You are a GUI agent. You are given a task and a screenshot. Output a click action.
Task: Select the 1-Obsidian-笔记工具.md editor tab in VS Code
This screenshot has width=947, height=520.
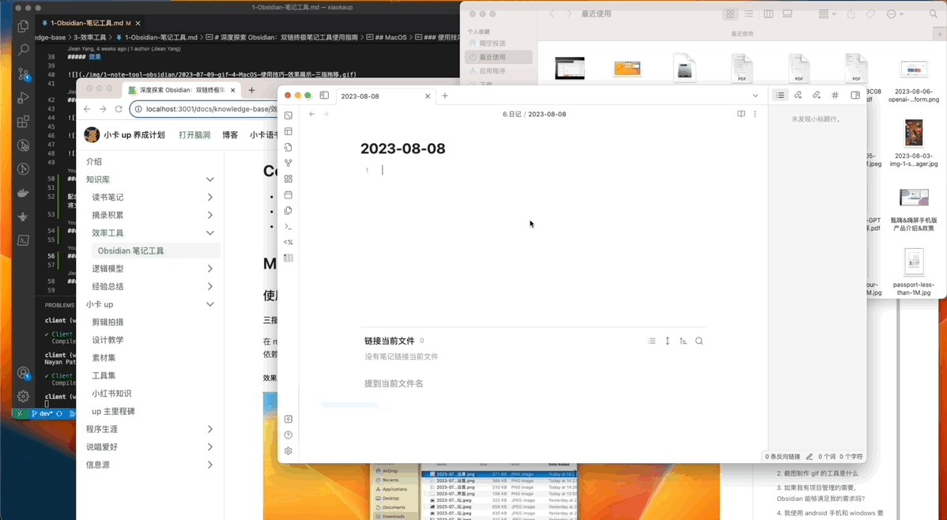pyautogui.click(x=91, y=23)
